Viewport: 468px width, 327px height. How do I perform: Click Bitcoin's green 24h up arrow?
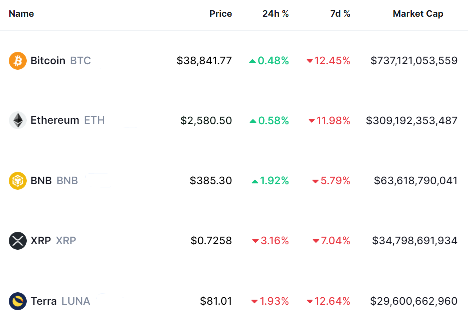coord(252,61)
